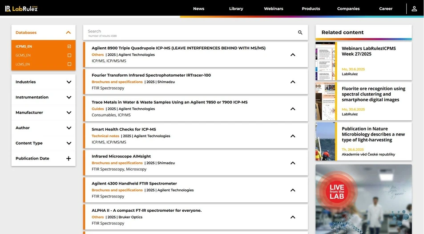Open the Library menu
The height and width of the screenshot is (234, 424).
point(236,8)
